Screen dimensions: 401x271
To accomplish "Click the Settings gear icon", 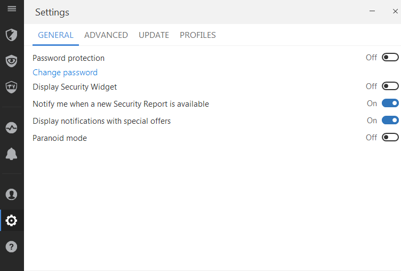I will (11, 220).
